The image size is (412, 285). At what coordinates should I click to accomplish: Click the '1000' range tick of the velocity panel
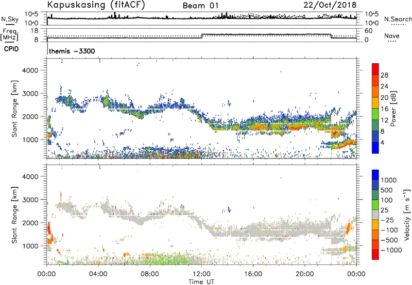click(30, 246)
